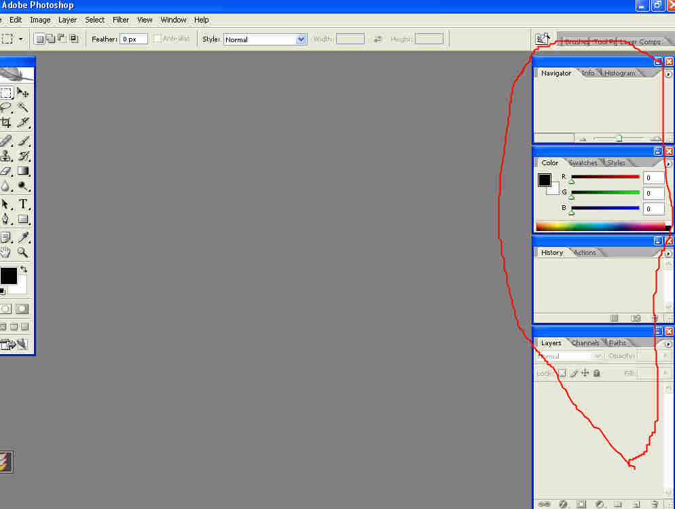675x509 pixels.
Task: Toggle the Anti-alias checkbox
Action: [x=158, y=39]
